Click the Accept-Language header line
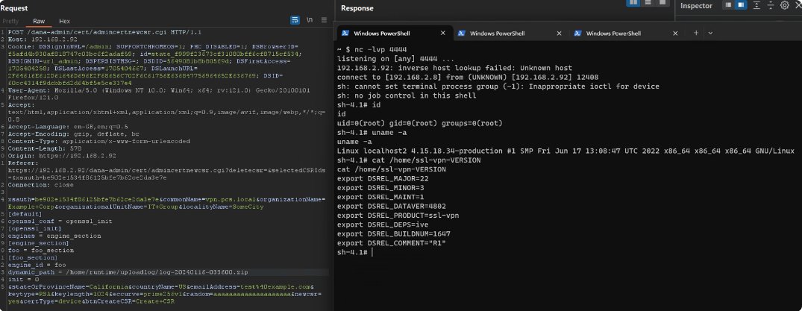Image resolution: width=802 pixels, height=311 pixels. (68, 126)
